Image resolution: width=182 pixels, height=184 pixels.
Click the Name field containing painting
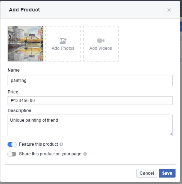click(90, 81)
